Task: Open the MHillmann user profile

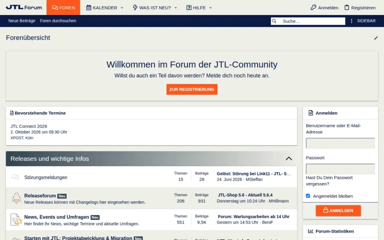Action: tap(279, 201)
